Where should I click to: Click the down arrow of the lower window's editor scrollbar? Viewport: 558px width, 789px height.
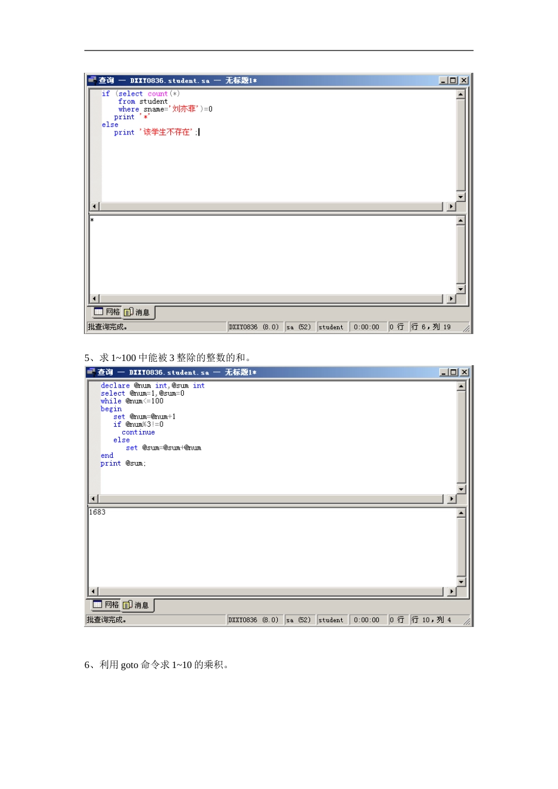461,489
